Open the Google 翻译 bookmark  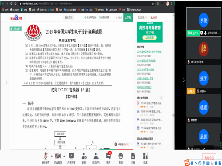[x=70, y=10]
